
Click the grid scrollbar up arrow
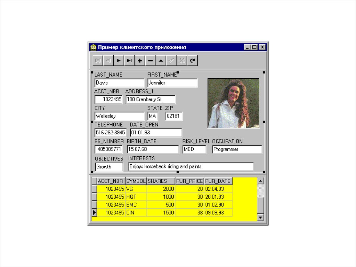click(260, 181)
